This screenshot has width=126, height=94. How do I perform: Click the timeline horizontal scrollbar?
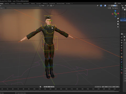click(60, 91)
